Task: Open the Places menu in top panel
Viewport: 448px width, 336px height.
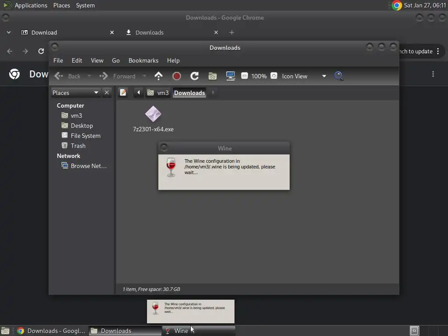Action: click(62, 5)
